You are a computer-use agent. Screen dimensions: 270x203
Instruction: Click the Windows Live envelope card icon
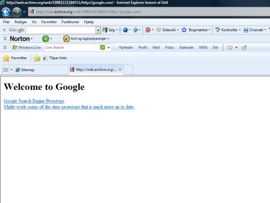click(230, 47)
